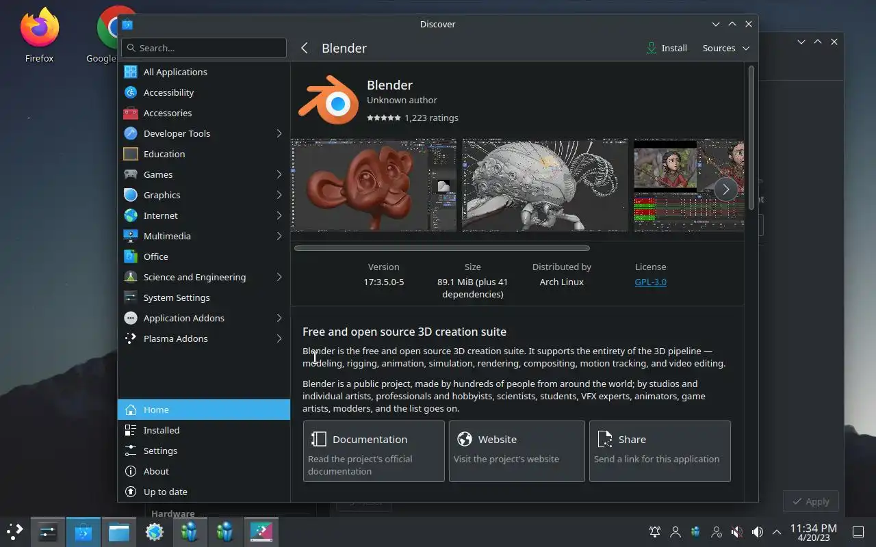The image size is (876, 547).
Task: Open the System Settings category icon
Action: pos(131,297)
